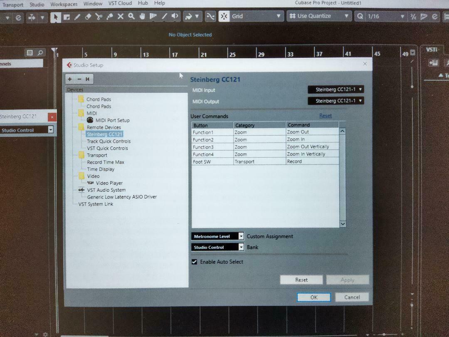
Task: Select the Object Selection arrow tool
Action: point(56,16)
